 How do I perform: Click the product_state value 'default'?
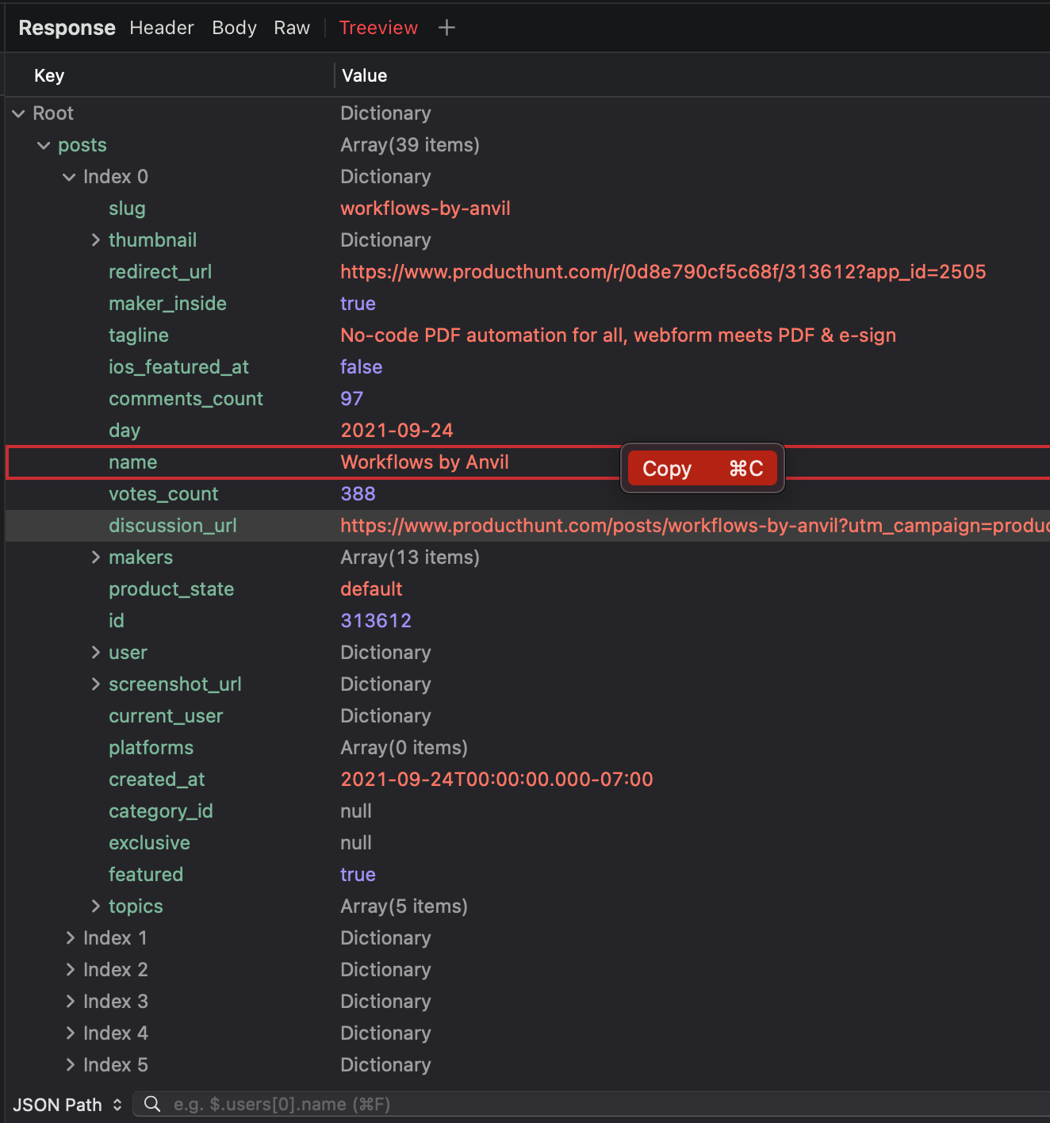tap(371, 589)
